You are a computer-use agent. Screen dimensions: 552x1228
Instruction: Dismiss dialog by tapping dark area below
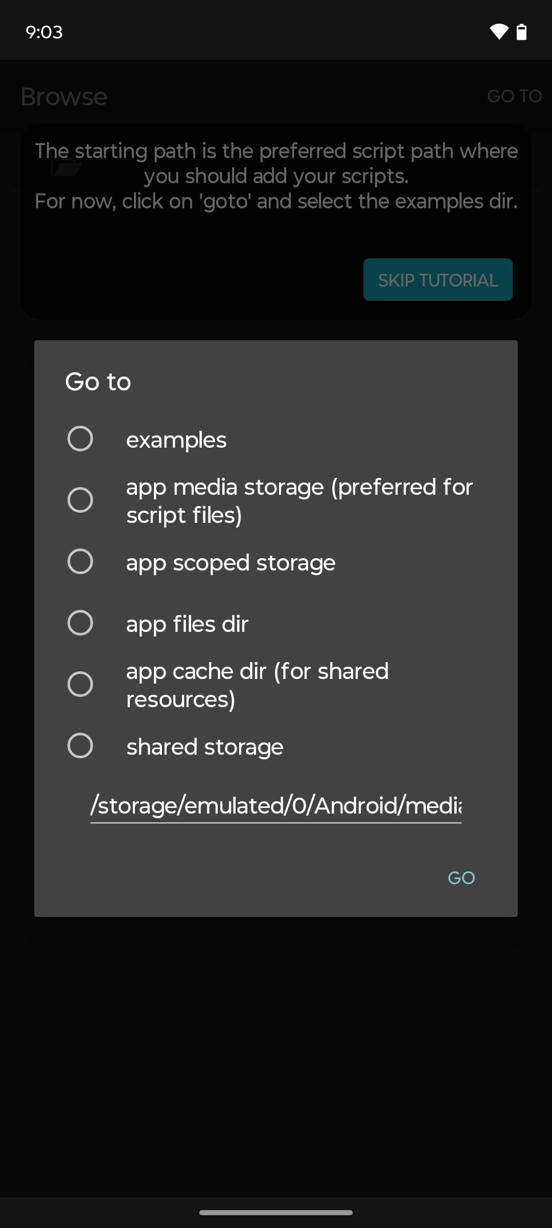point(276,1049)
